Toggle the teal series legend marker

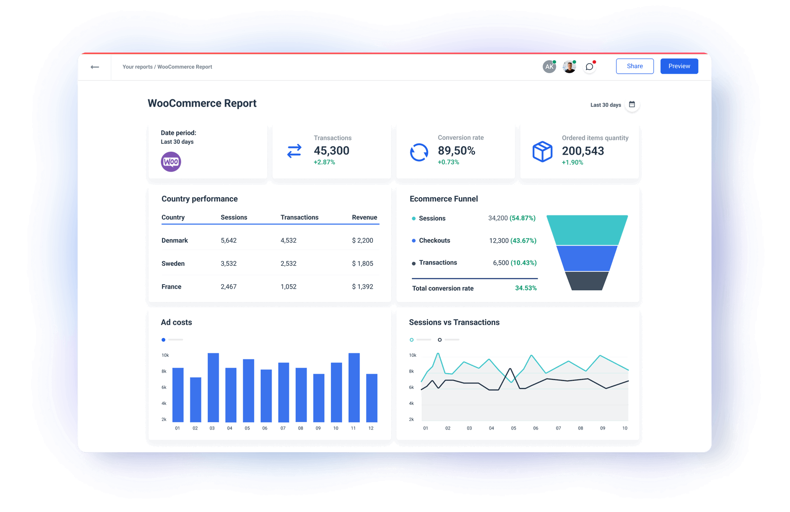[x=411, y=340]
